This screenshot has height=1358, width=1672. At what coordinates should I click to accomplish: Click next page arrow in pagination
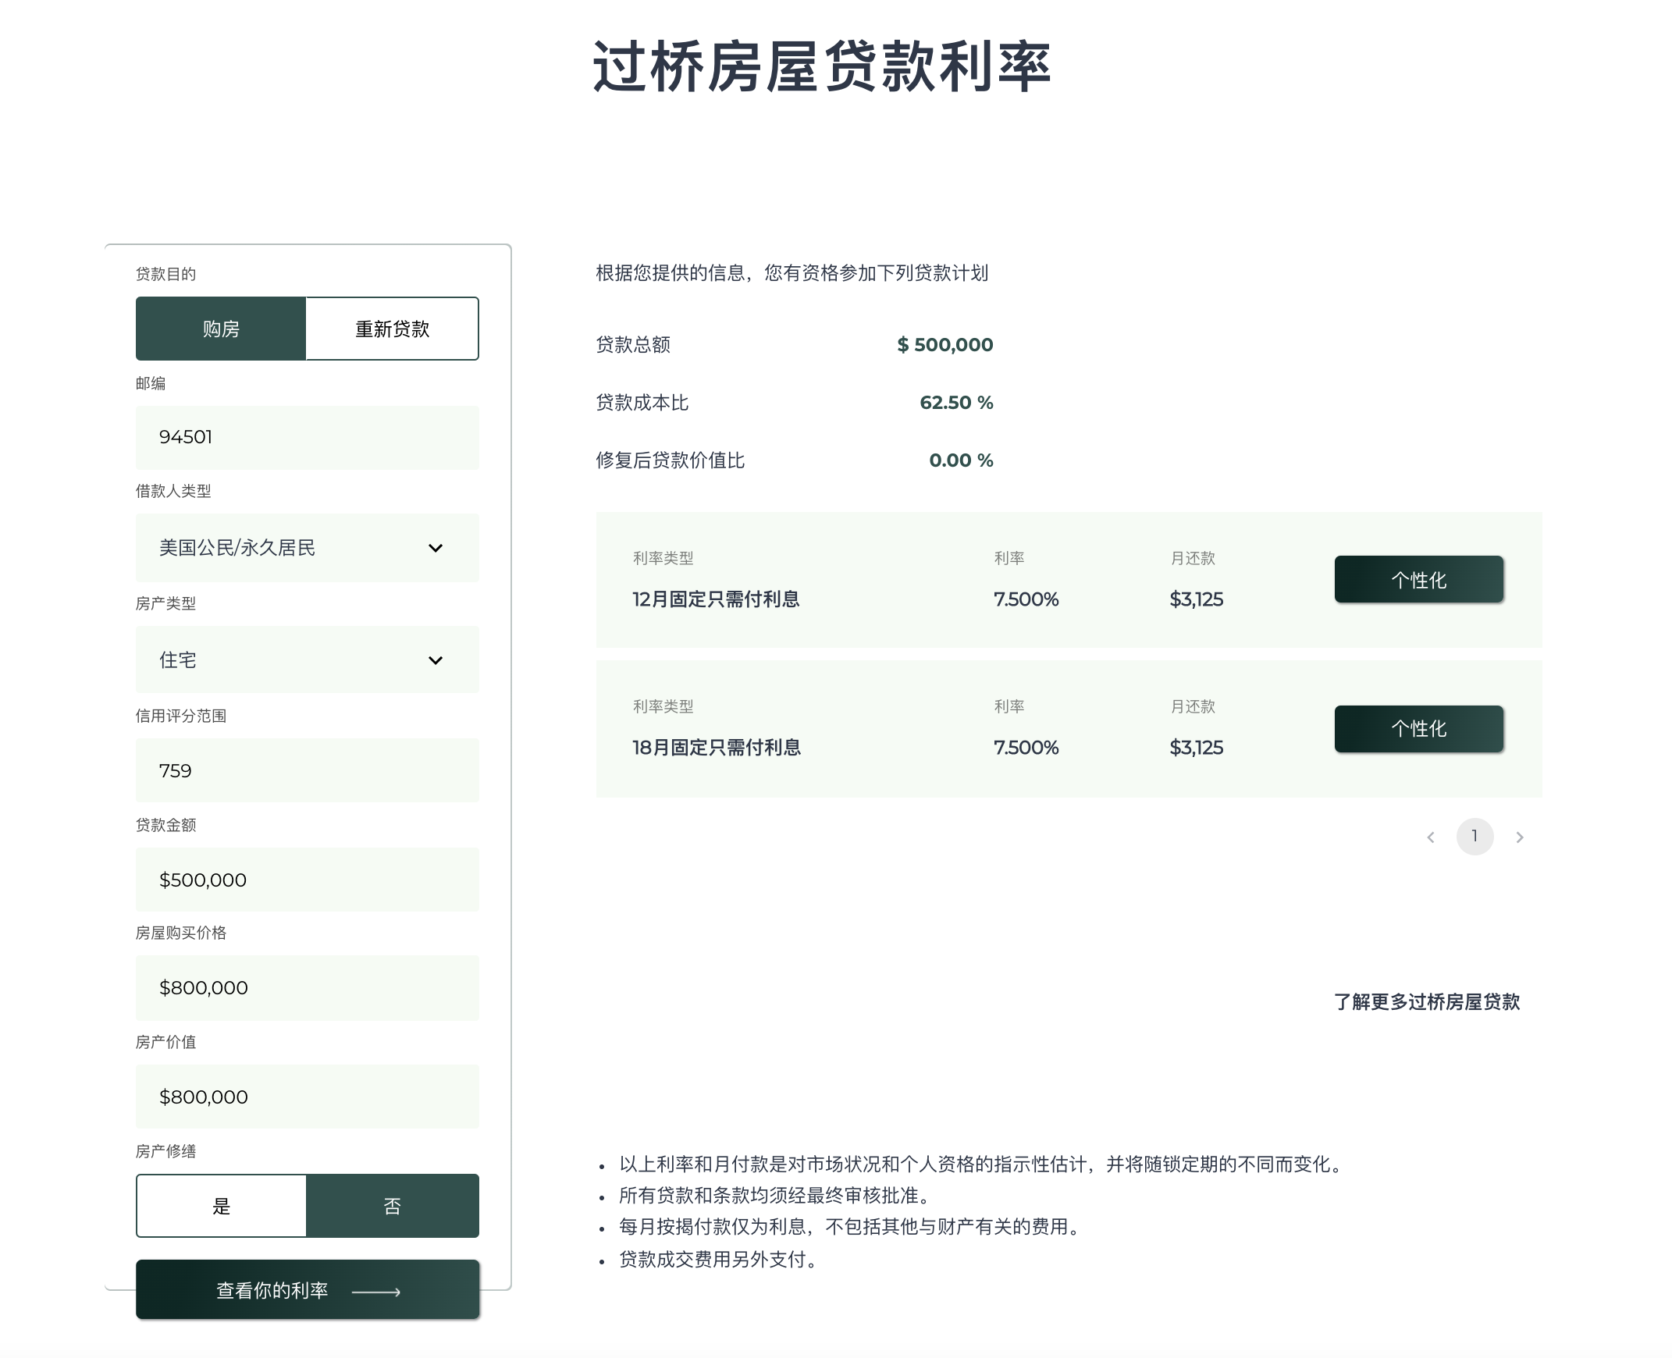1520,837
